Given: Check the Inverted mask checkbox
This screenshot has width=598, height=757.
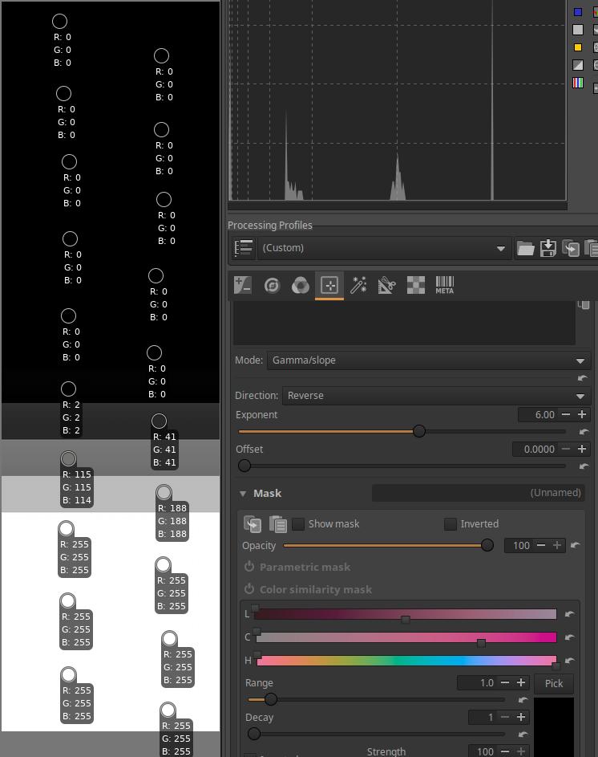Looking at the screenshot, I should [451, 524].
